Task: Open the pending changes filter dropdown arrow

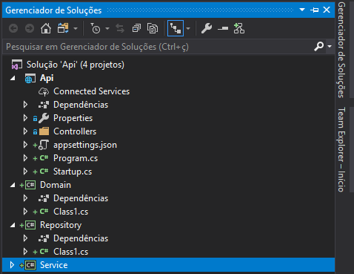Action: [107, 28]
